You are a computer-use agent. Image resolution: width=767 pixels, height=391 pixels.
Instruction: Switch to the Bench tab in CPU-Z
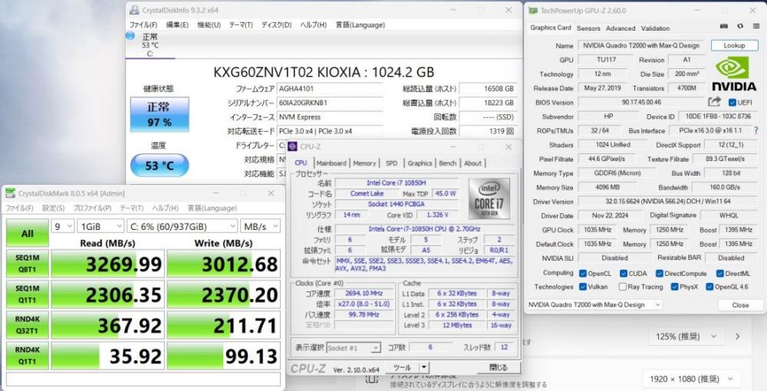click(447, 163)
